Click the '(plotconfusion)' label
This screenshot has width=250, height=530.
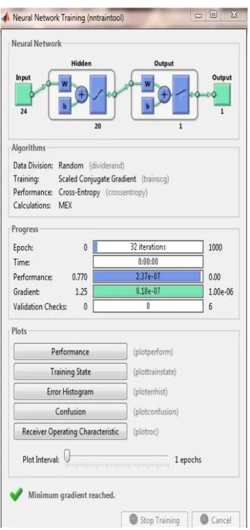156,412
